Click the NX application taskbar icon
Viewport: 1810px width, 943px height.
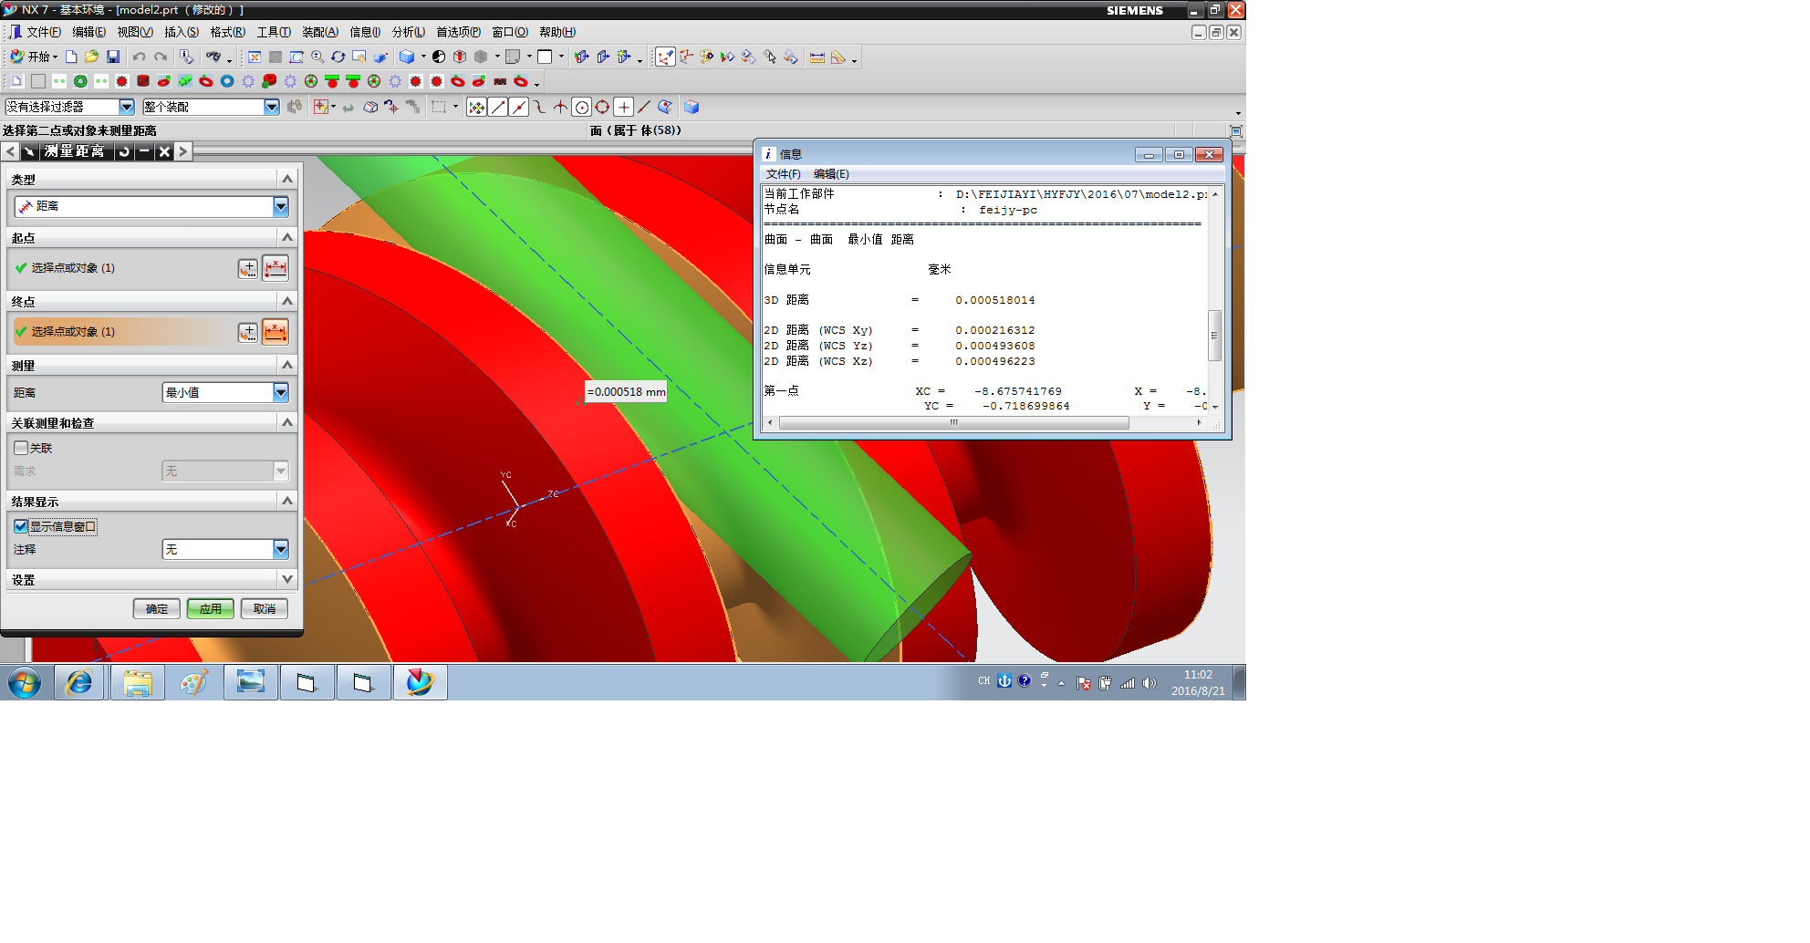[420, 682]
